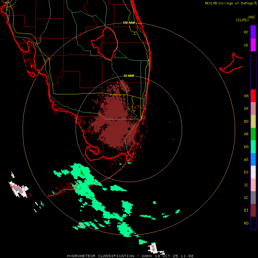Click the HA red legend swatch
The height and width of the screenshot is (258, 258).
pos(253,96)
